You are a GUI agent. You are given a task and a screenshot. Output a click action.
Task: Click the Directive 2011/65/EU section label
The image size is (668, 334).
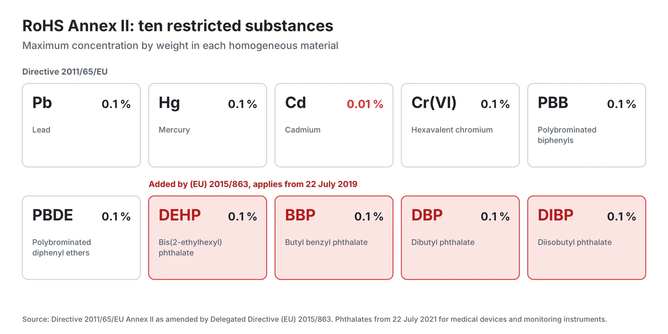[x=65, y=72]
